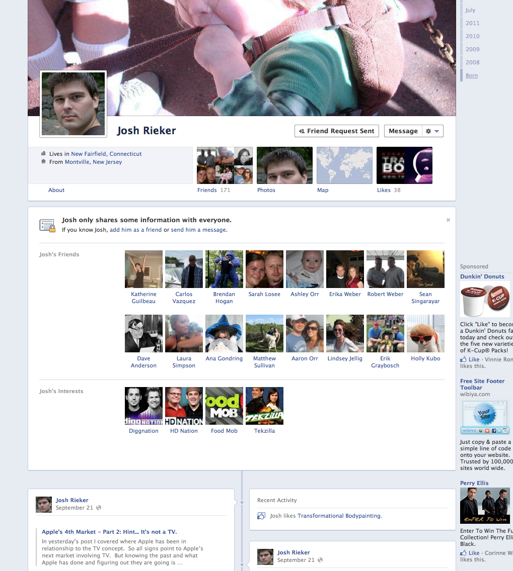This screenshot has width=513, height=571.
Task: Open the Tekzilla interest page icon
Action: (x=264, y=406)
